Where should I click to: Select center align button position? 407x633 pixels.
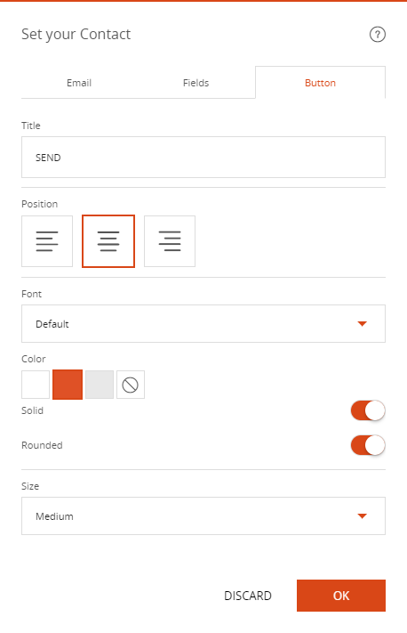(108, 241)
